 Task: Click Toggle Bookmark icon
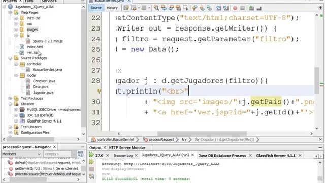[x=209, y=8]
